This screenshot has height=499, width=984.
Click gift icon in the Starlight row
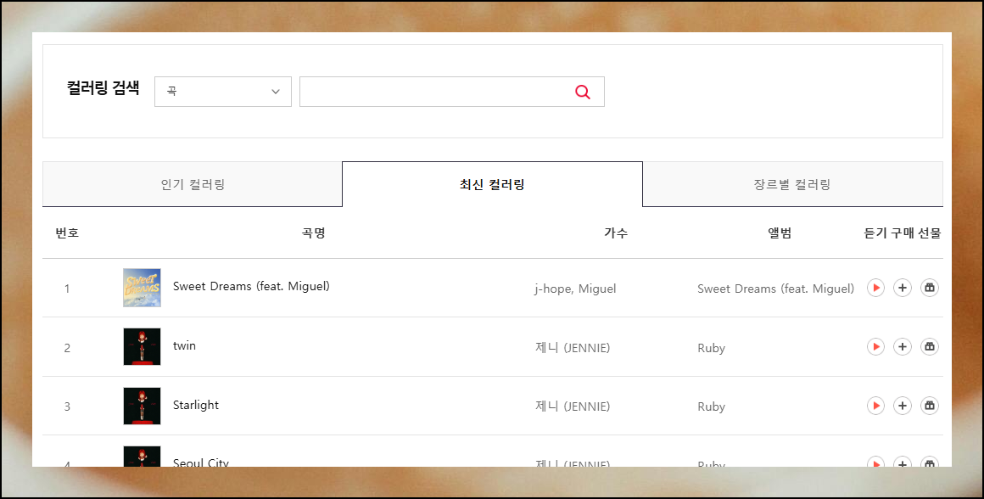point(930,406)
